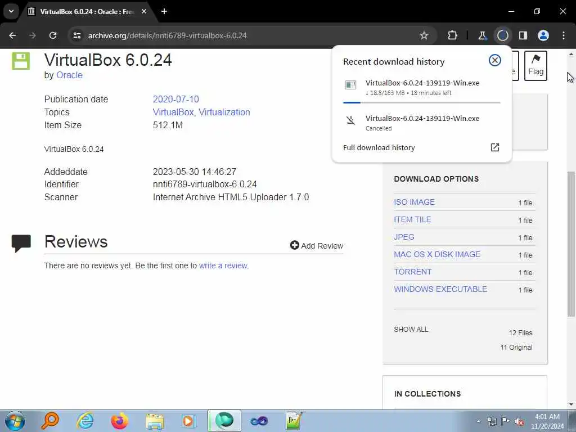Click the page vertical scrollbar thumb
Image resolution: width=576 pixels, height=432 pixels.
click(x=571, y=244)
